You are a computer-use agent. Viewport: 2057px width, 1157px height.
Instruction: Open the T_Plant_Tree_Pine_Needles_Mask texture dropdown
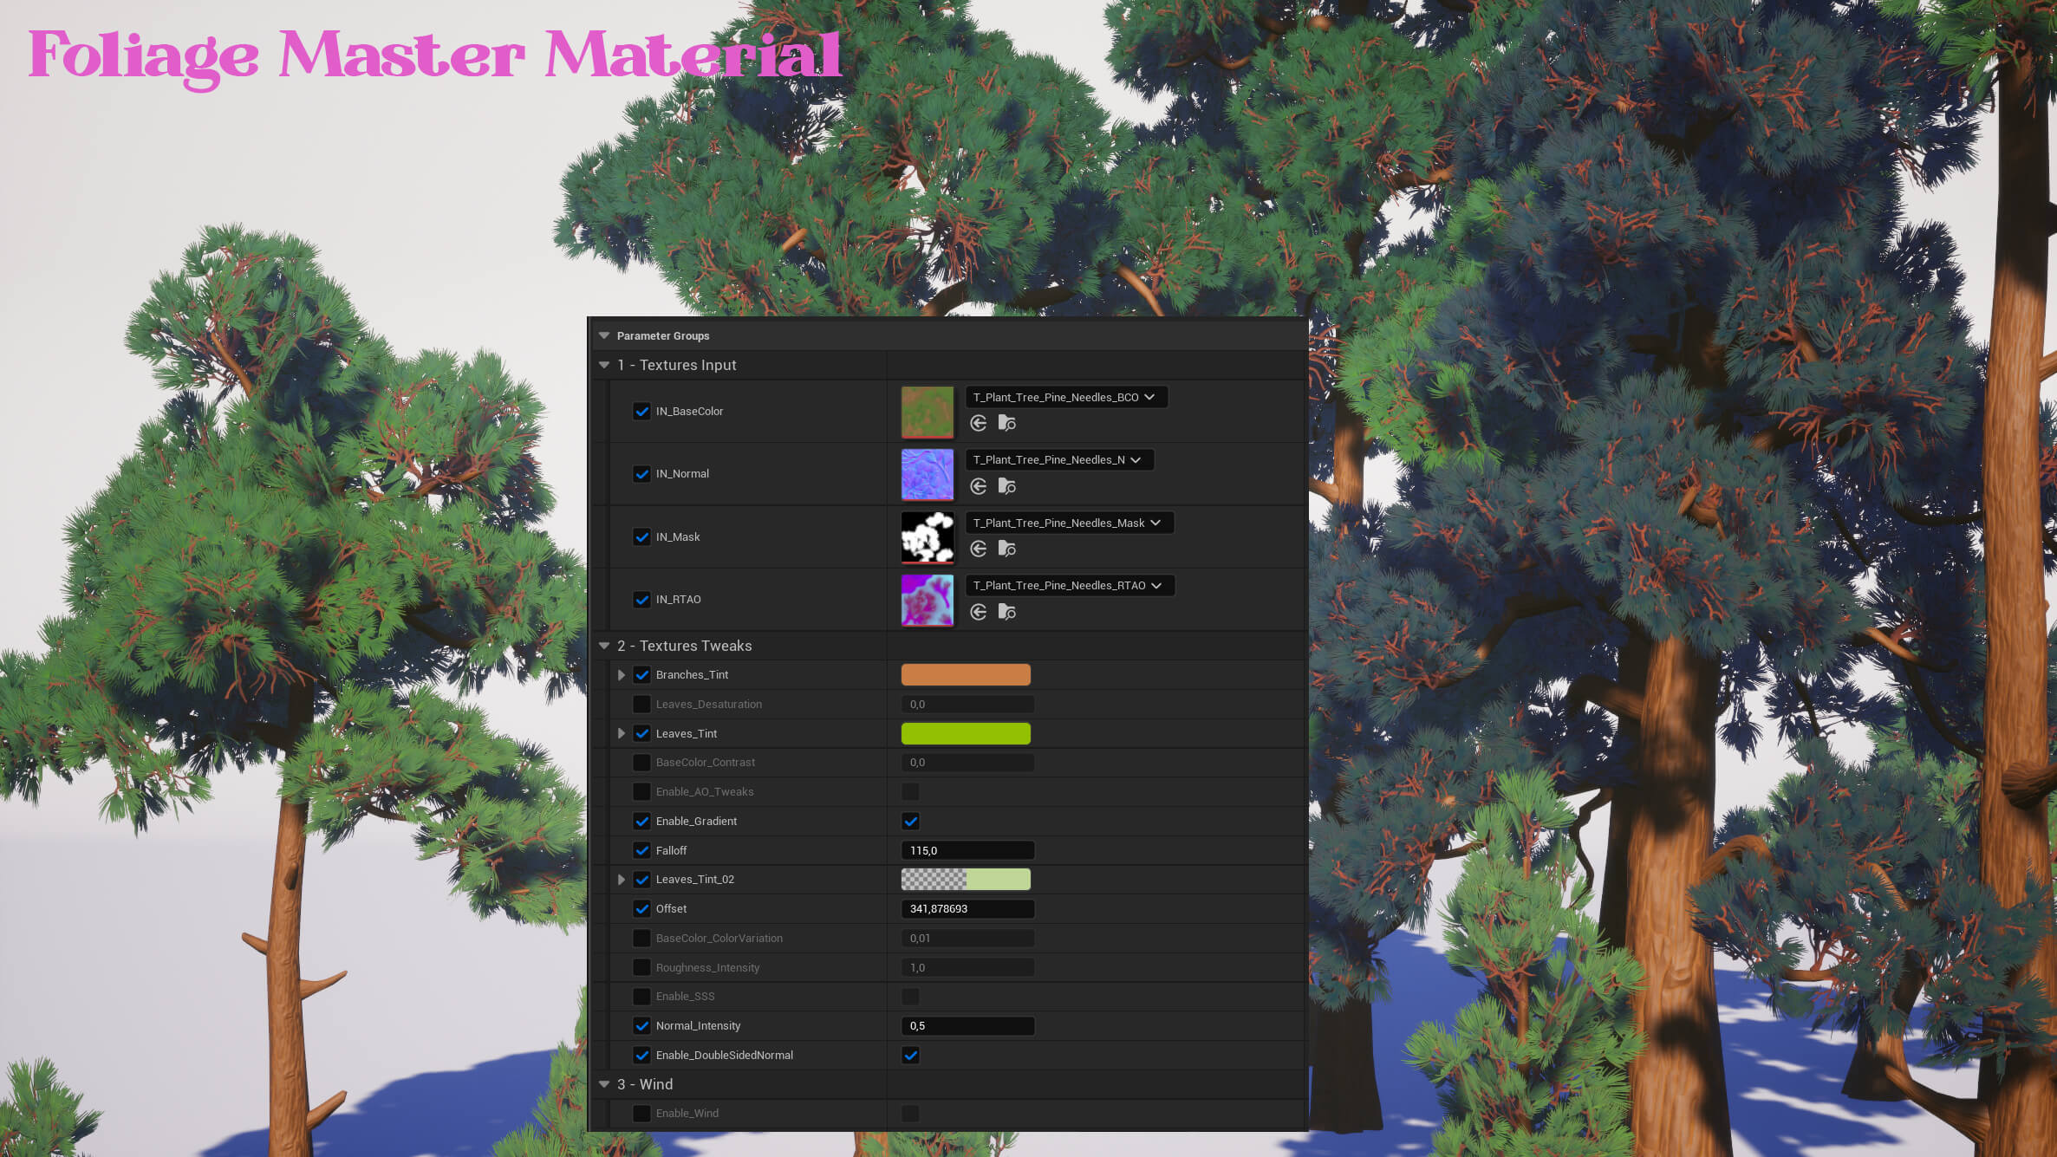coord(1069,523)
